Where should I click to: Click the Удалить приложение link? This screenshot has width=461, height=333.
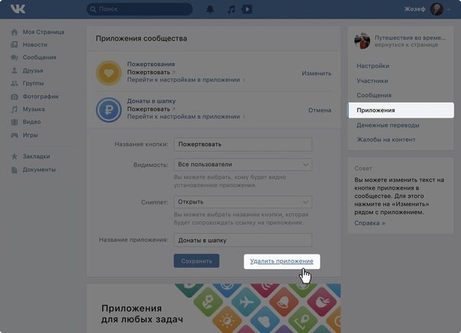tap(282, 261)
